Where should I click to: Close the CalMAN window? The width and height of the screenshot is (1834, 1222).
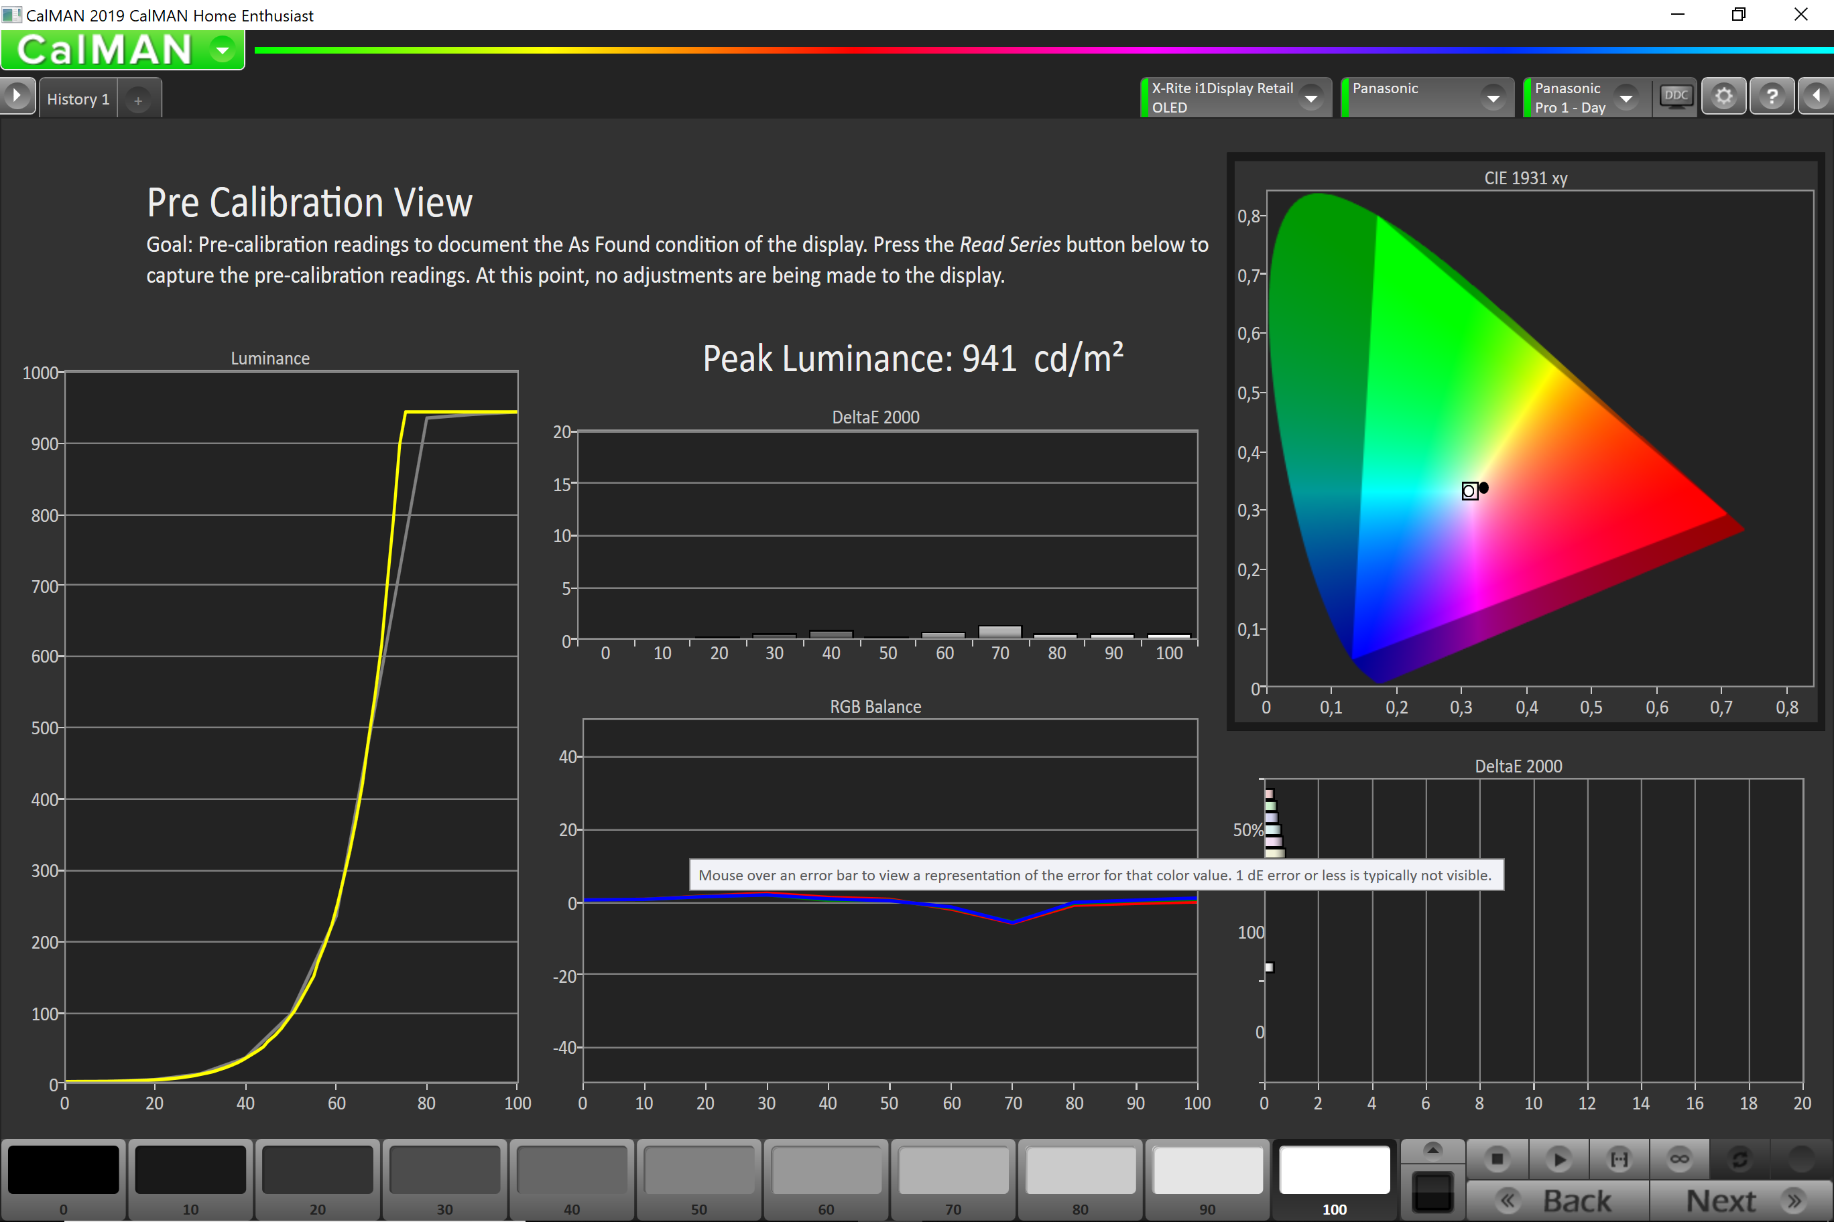click(1801, 15)
